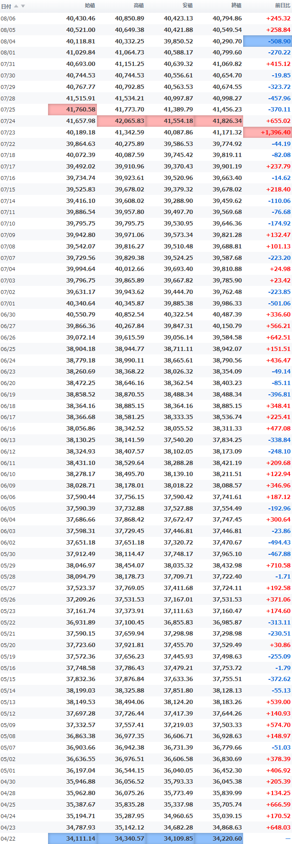292x844 pixels.
Task: Sort dates ascending with the up arrow
Action: tap(16, 6)
